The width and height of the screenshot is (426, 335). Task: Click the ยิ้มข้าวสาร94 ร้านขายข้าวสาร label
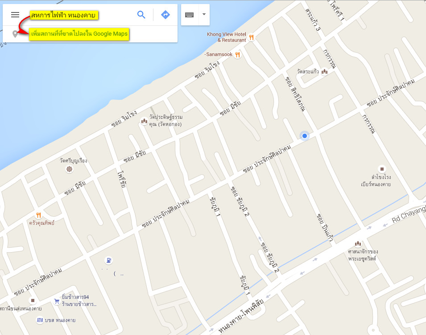point(79,301)
